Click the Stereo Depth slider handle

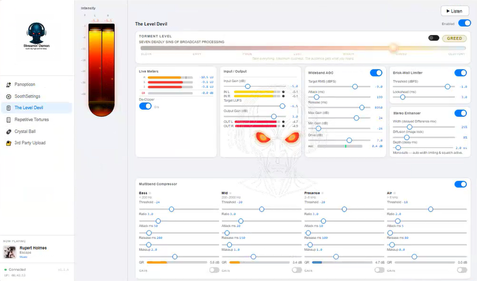tap(398, 148)
